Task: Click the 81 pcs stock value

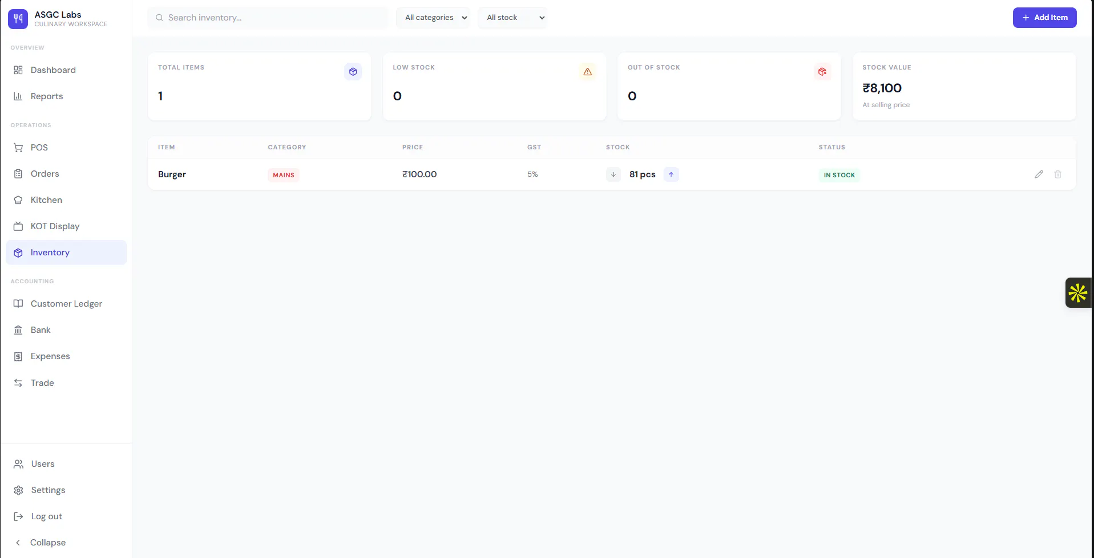Action: (642, 174)
